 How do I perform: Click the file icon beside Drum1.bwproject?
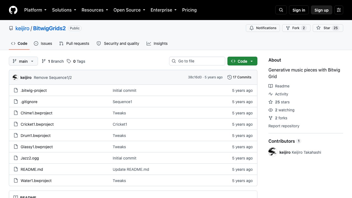(16, 136)
